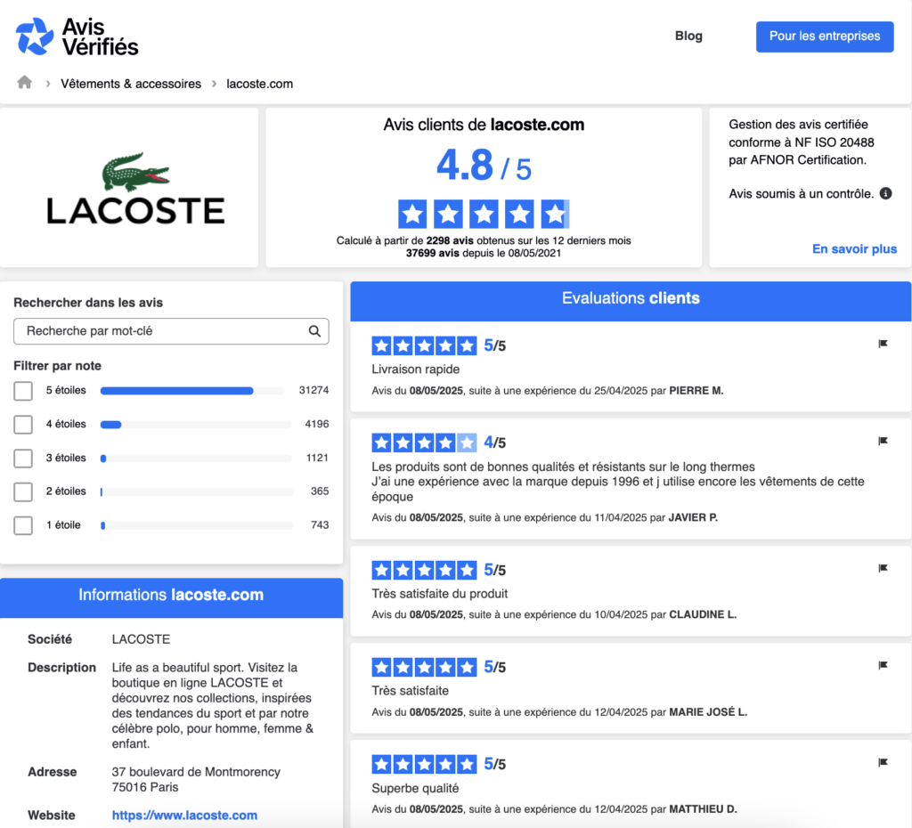Flag the review by JAVIER P.
Screen dimensions: 912x828
tap(883, 441)
